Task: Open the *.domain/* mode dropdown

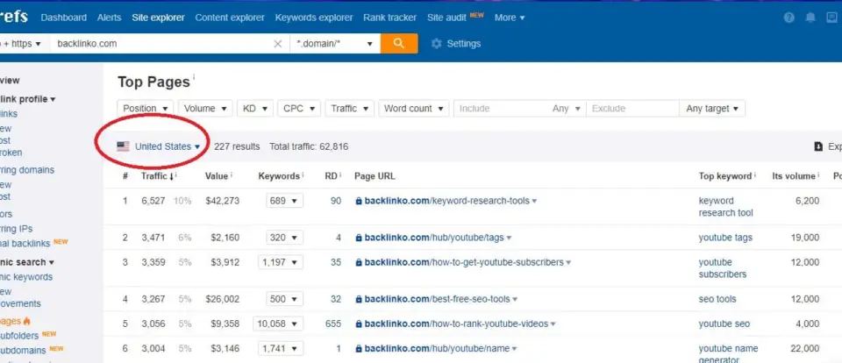Action: click(x=335, y=44)
